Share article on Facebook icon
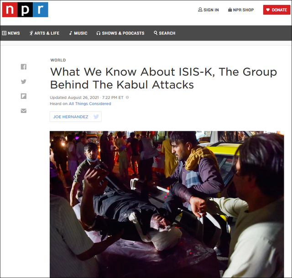 pos(24,67)
